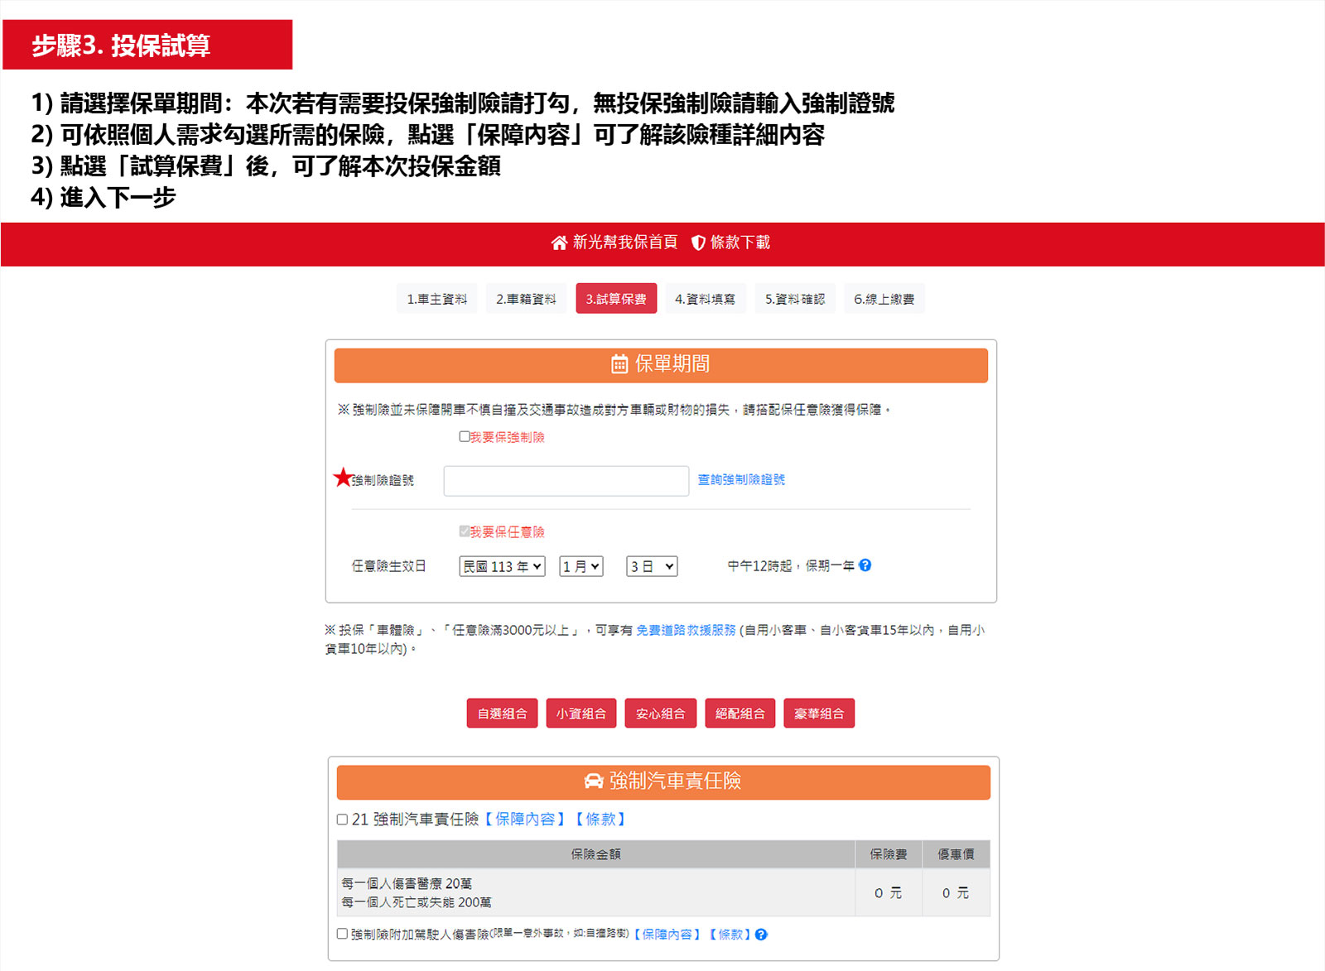Click the car icon in 強制汽車責任險 header

(594, 781)
